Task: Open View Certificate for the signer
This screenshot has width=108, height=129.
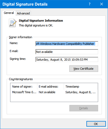Action: click(x=84, y=69)
